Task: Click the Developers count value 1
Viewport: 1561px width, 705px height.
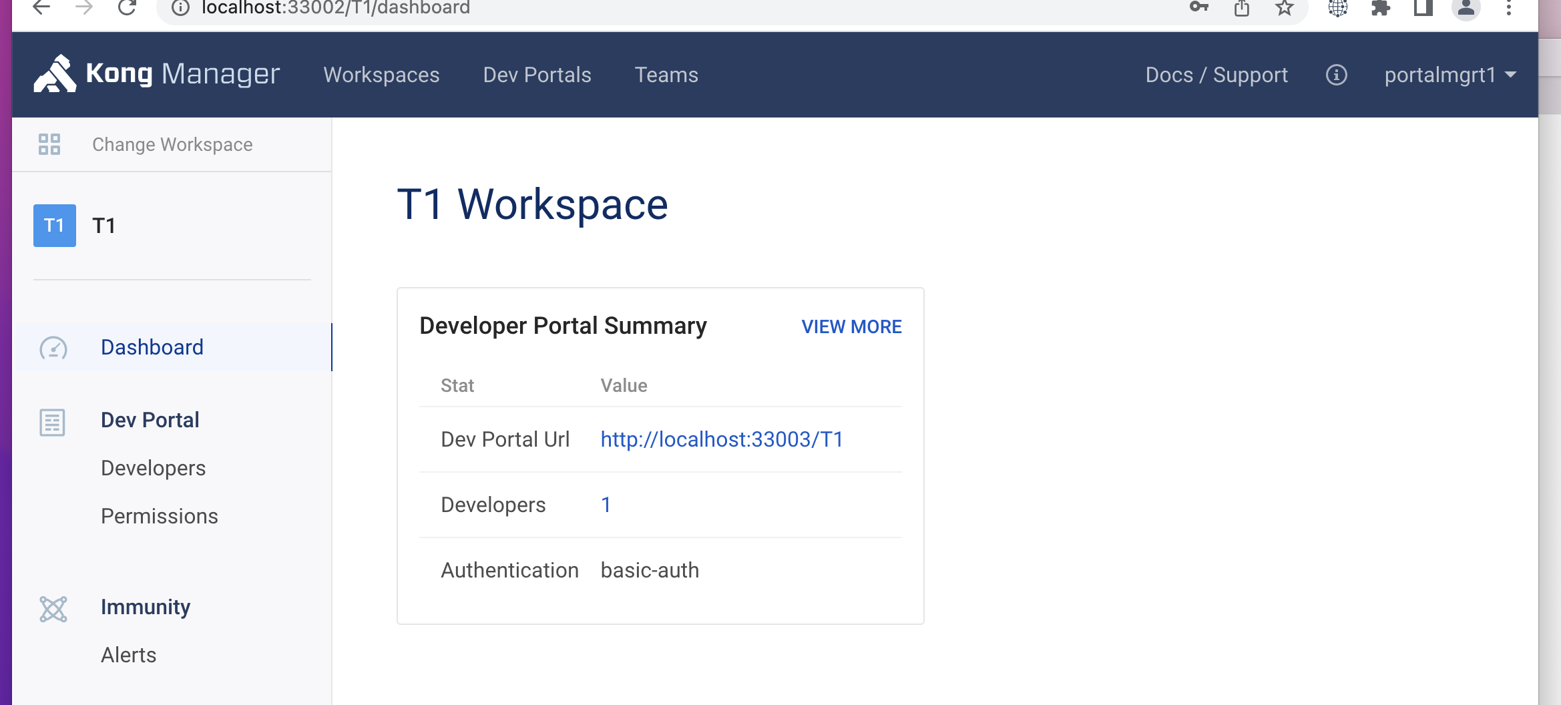Action: 606,505
